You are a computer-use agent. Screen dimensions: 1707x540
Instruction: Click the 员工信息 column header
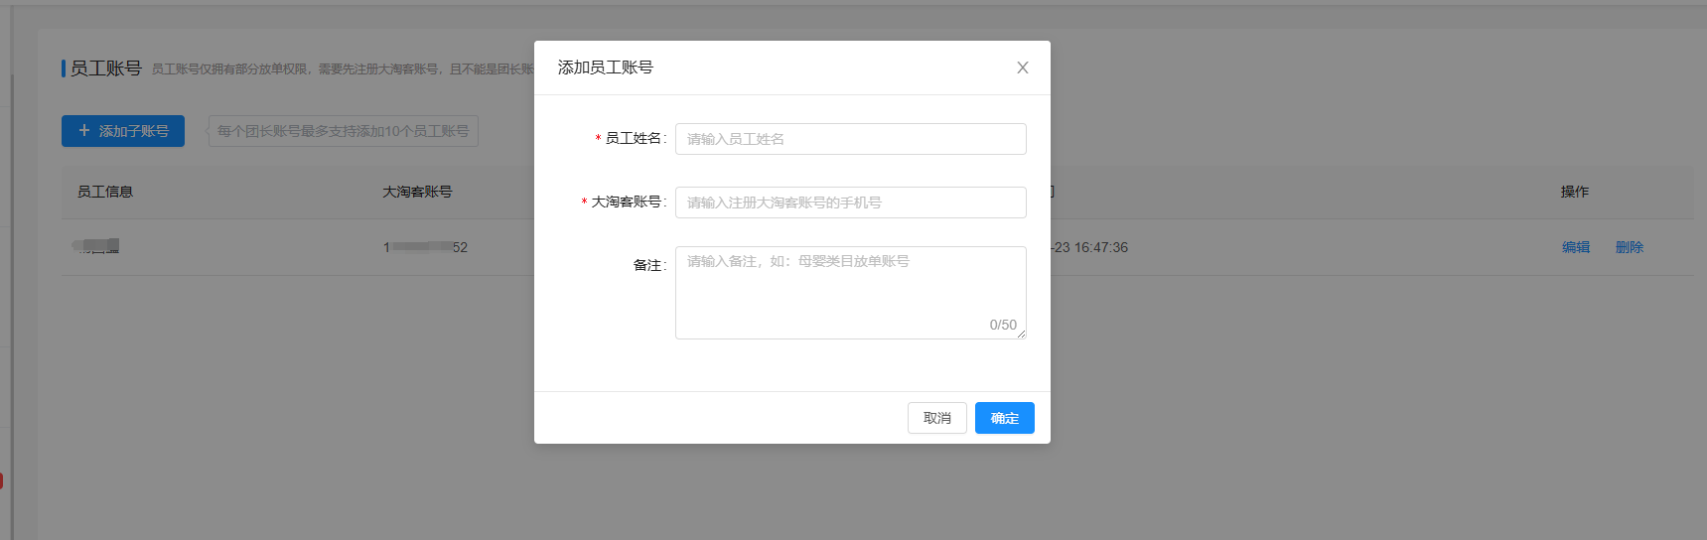coord(105,192)
